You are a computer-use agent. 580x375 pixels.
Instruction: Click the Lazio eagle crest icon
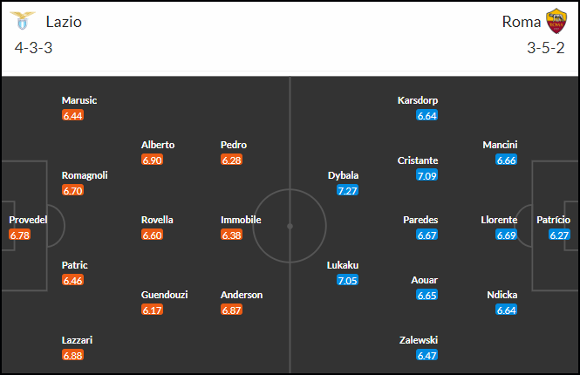click(22, 20)
